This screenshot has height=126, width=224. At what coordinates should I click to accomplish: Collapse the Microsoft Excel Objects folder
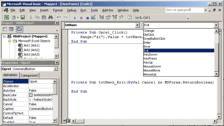[x=10, y=41]
